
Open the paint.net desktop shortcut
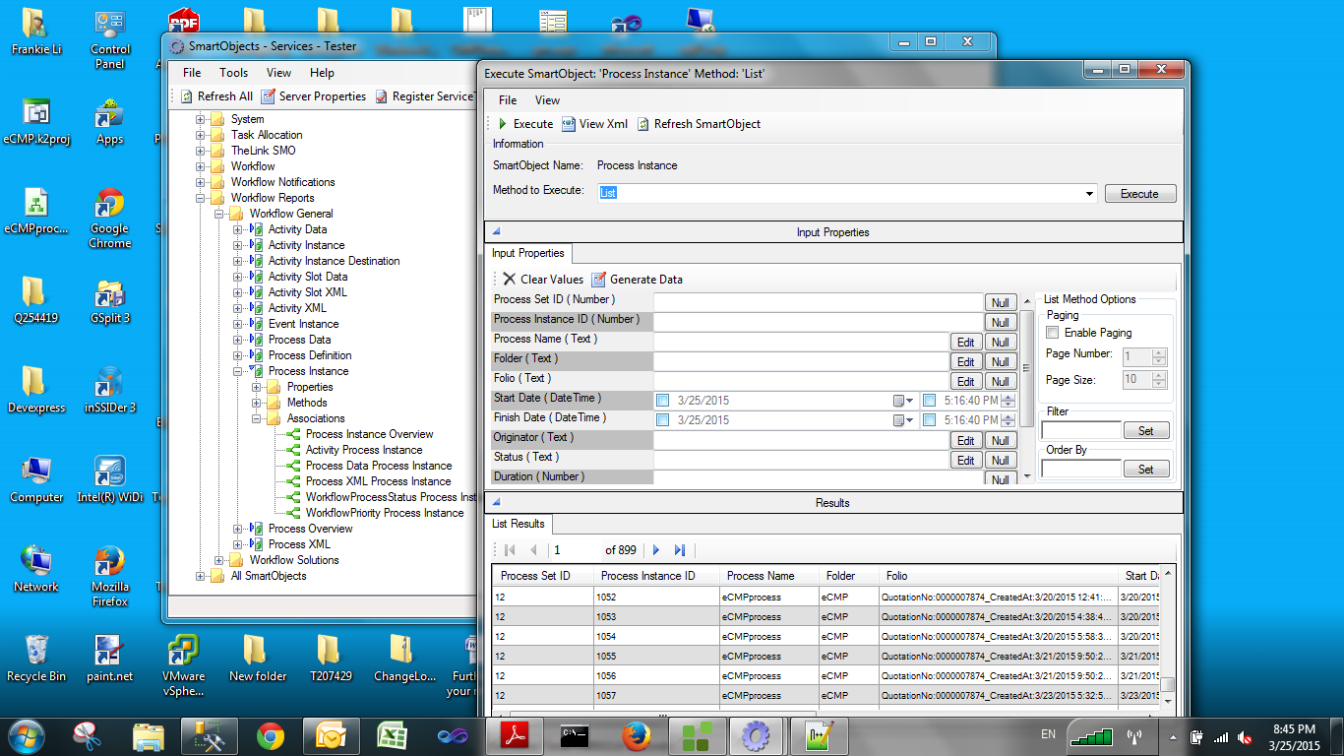[109, 660]
